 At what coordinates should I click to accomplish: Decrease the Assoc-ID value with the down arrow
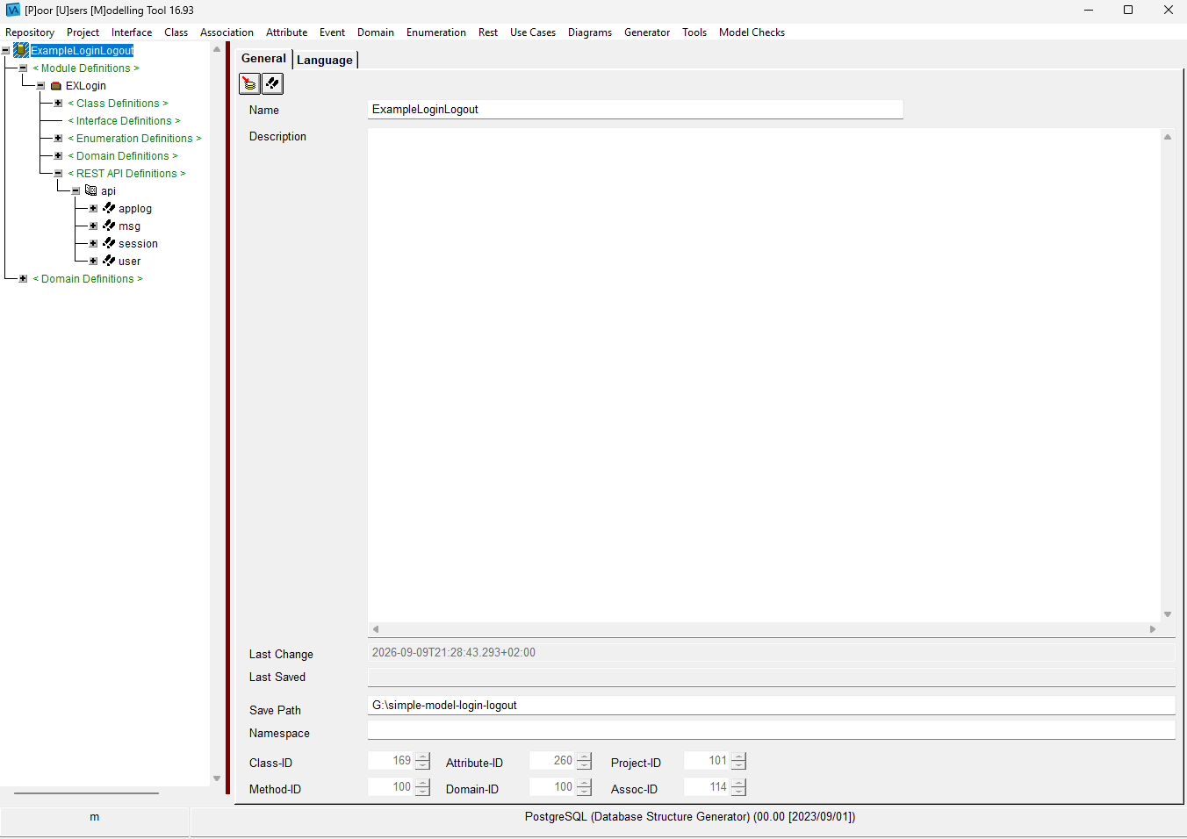click(x=739, y=792)
